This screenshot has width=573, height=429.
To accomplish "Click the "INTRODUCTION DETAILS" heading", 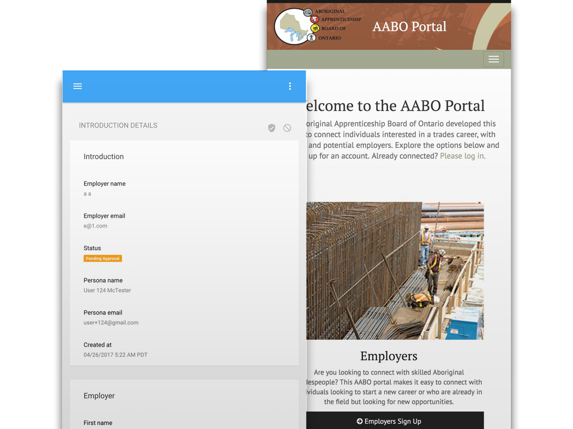I will point(118,125).
